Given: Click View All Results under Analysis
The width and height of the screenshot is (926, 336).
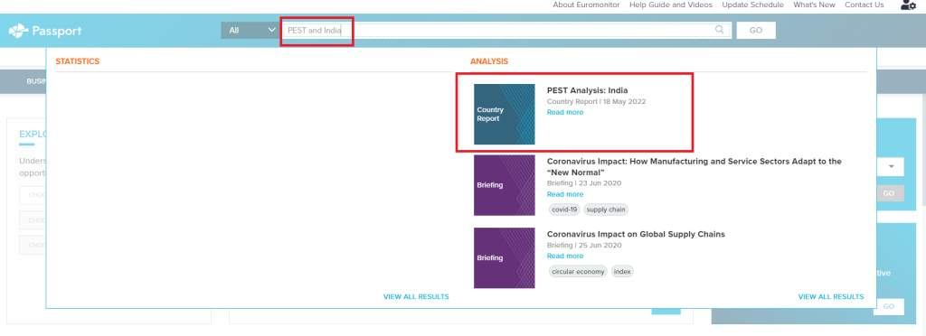Looking at the screenshot, I should coord(831,296).
